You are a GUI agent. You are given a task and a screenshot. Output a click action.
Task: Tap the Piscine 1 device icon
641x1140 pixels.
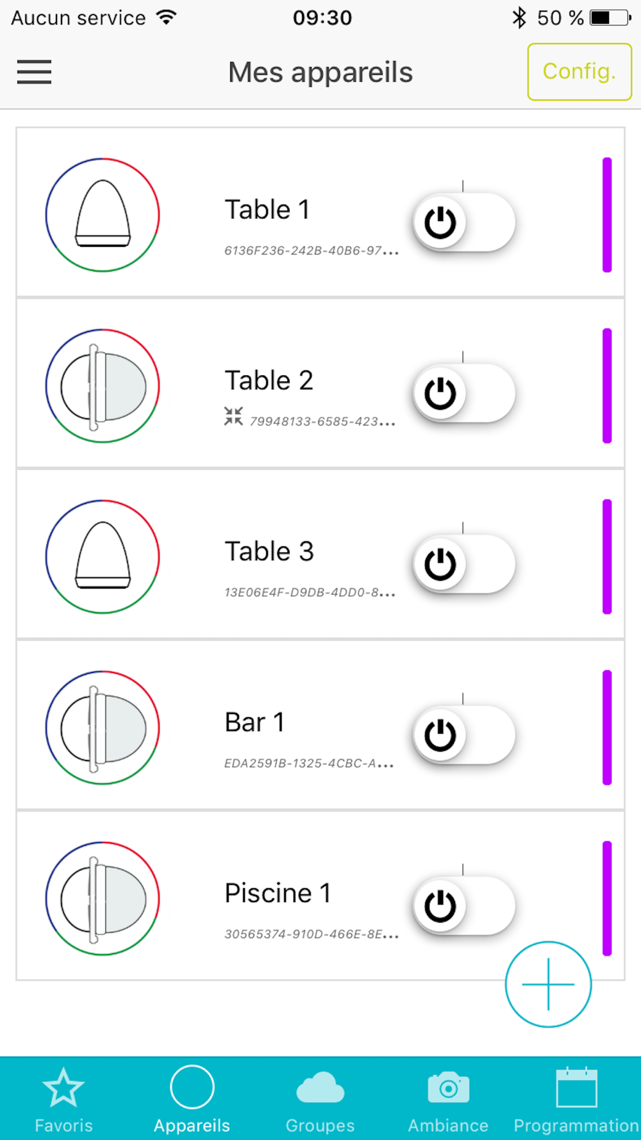(103, 898)
